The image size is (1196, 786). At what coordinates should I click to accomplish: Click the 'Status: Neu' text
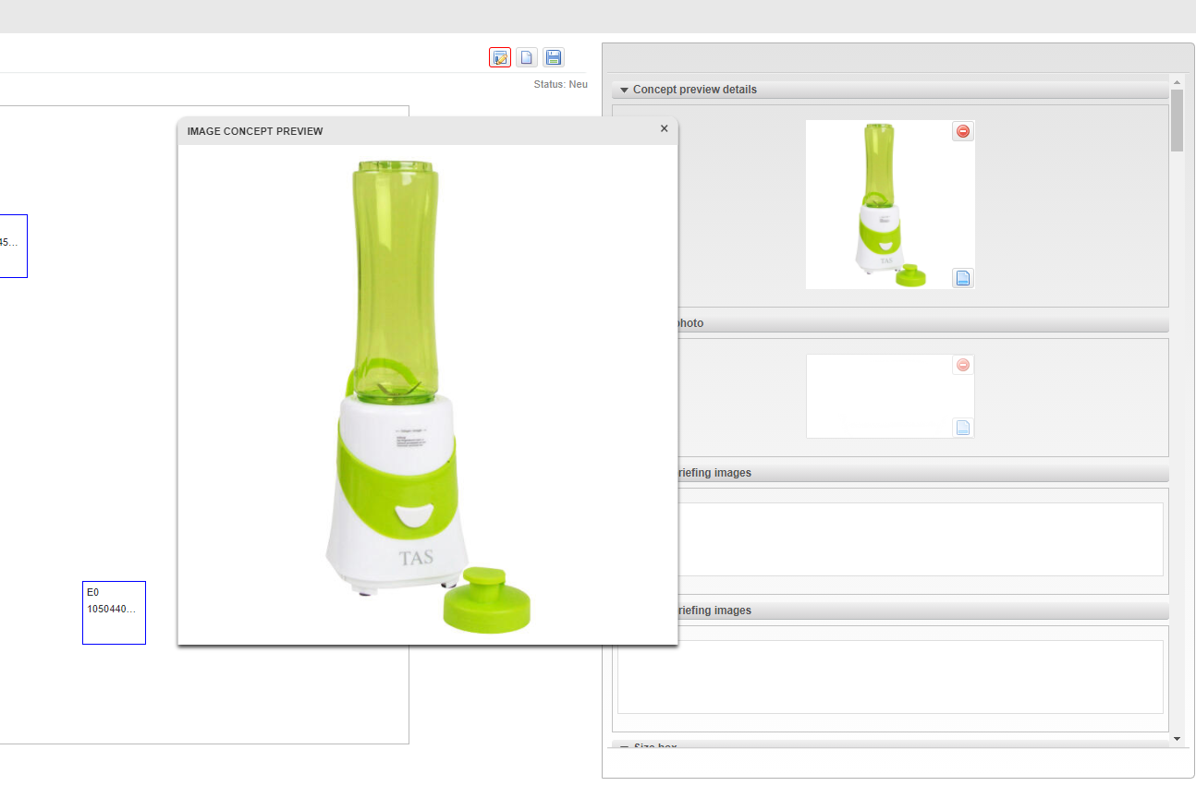(560, 84)
